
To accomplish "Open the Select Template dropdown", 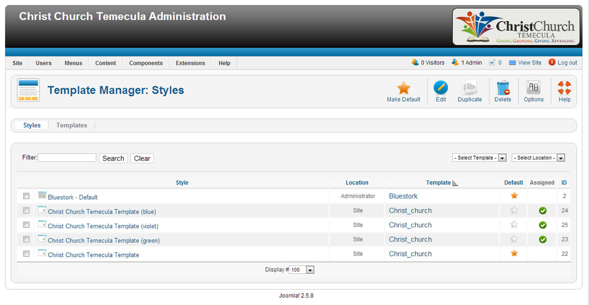I will coord(479,158).
